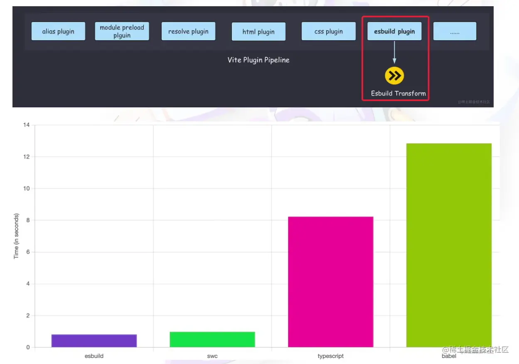Click the 8 y-axis tick label
This screenshot has width=519, height=364.
click(x=28, y=220)
